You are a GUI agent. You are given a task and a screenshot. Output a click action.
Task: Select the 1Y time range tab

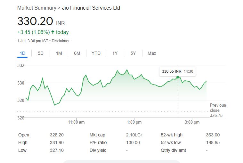click(x=115, y=53)
